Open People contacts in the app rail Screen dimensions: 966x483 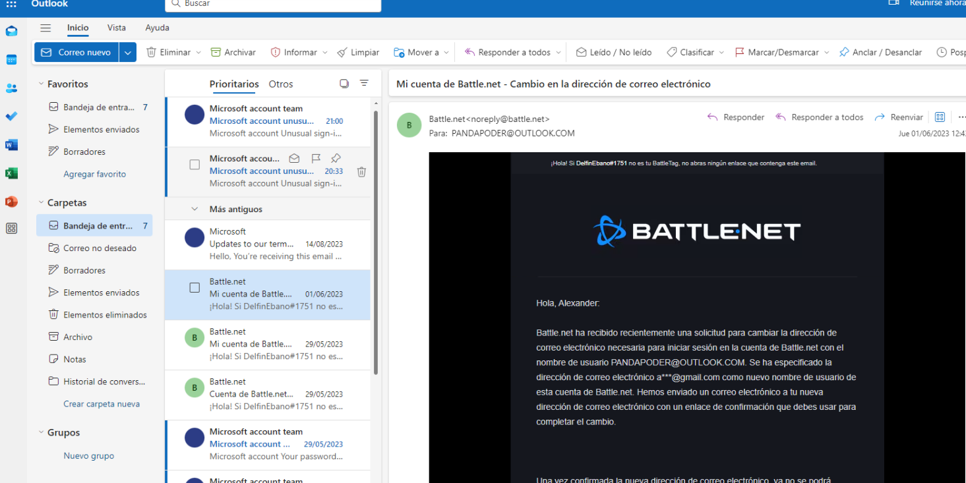coord(11,88)
